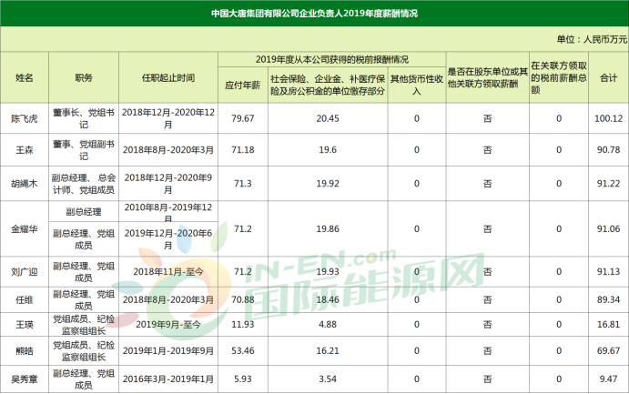The image size is (629, 394).
Task: Select the total value 91.06
Action: coord(608,229)
